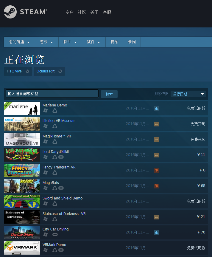Click Marlene Demo positive review thumbs-up icon
Screen dimensions: 212x257
coord(157,109)
